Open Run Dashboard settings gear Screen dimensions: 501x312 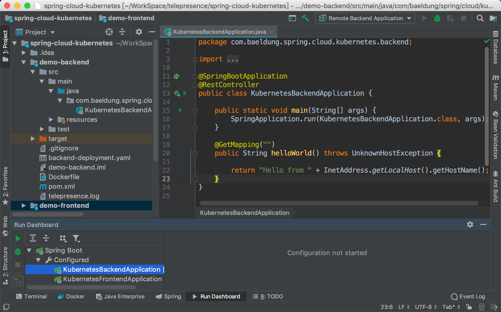click(x=470, y=224)
